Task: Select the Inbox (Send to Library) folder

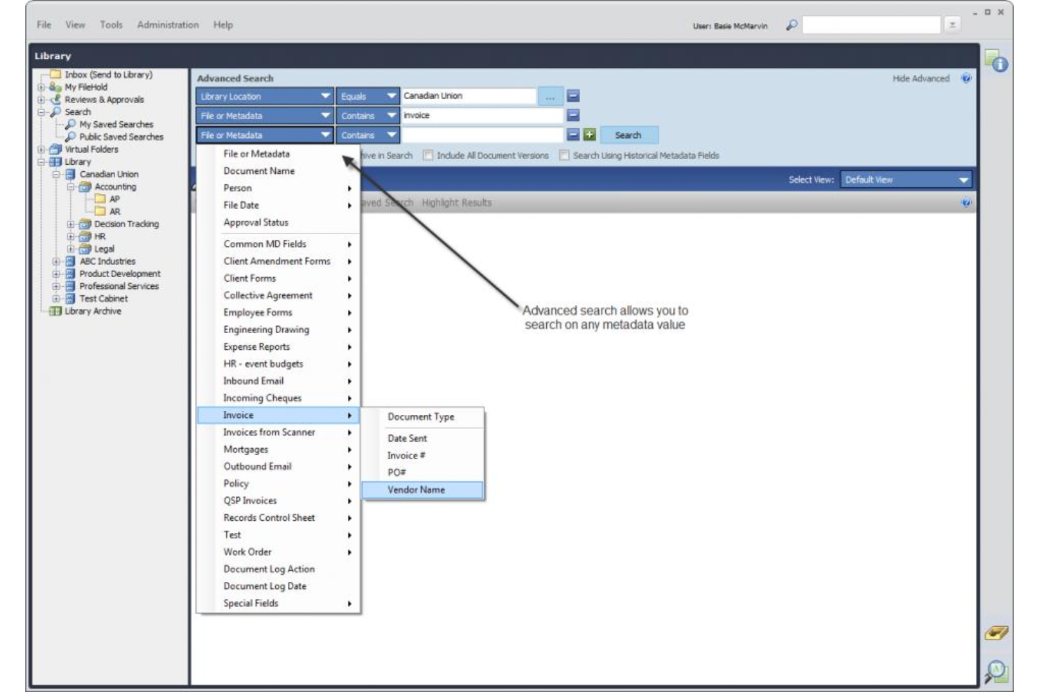Action: click(x=108, y=74)
